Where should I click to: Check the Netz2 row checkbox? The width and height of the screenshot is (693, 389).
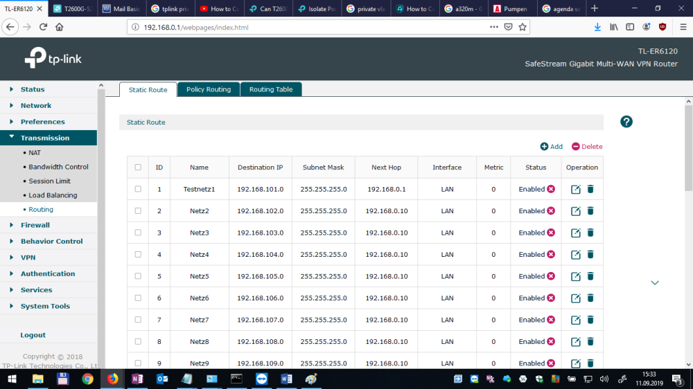tap(138, 210)
